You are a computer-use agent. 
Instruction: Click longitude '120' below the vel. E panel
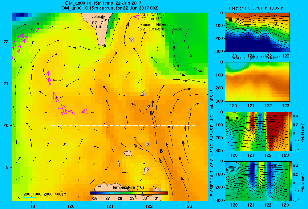pyautogui.click(x=234, y=205)
